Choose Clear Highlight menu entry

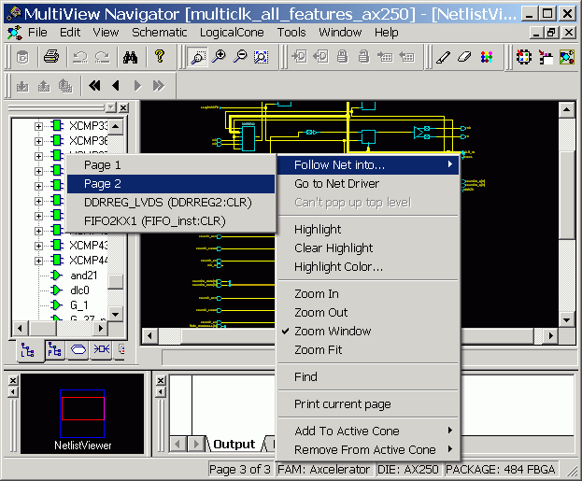tap(369, 248)
